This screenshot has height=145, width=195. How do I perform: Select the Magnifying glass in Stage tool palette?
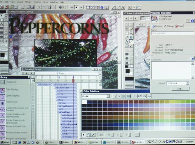coord(6,20)
